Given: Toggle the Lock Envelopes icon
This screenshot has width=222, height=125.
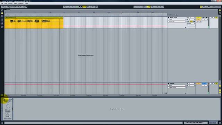Looking at the screenshot, I should pos(177,15).
